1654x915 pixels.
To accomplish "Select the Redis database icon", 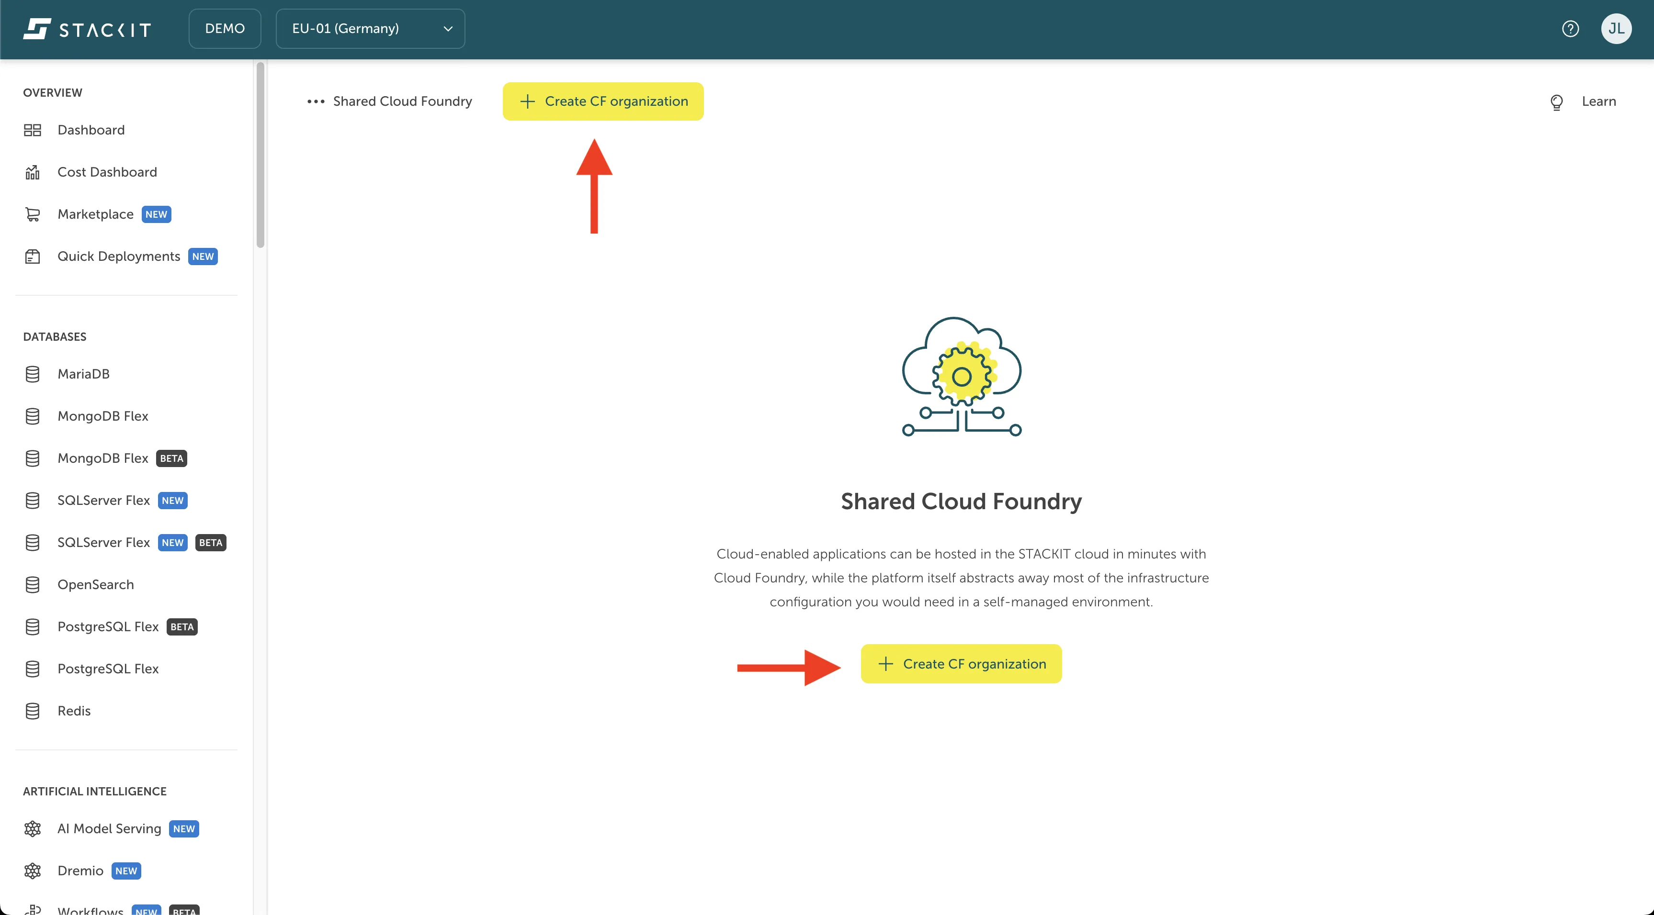I will click(x=33, y=710).
